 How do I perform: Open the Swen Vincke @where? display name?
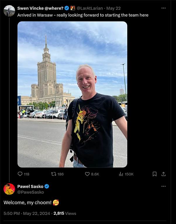(x=40, y=8)
